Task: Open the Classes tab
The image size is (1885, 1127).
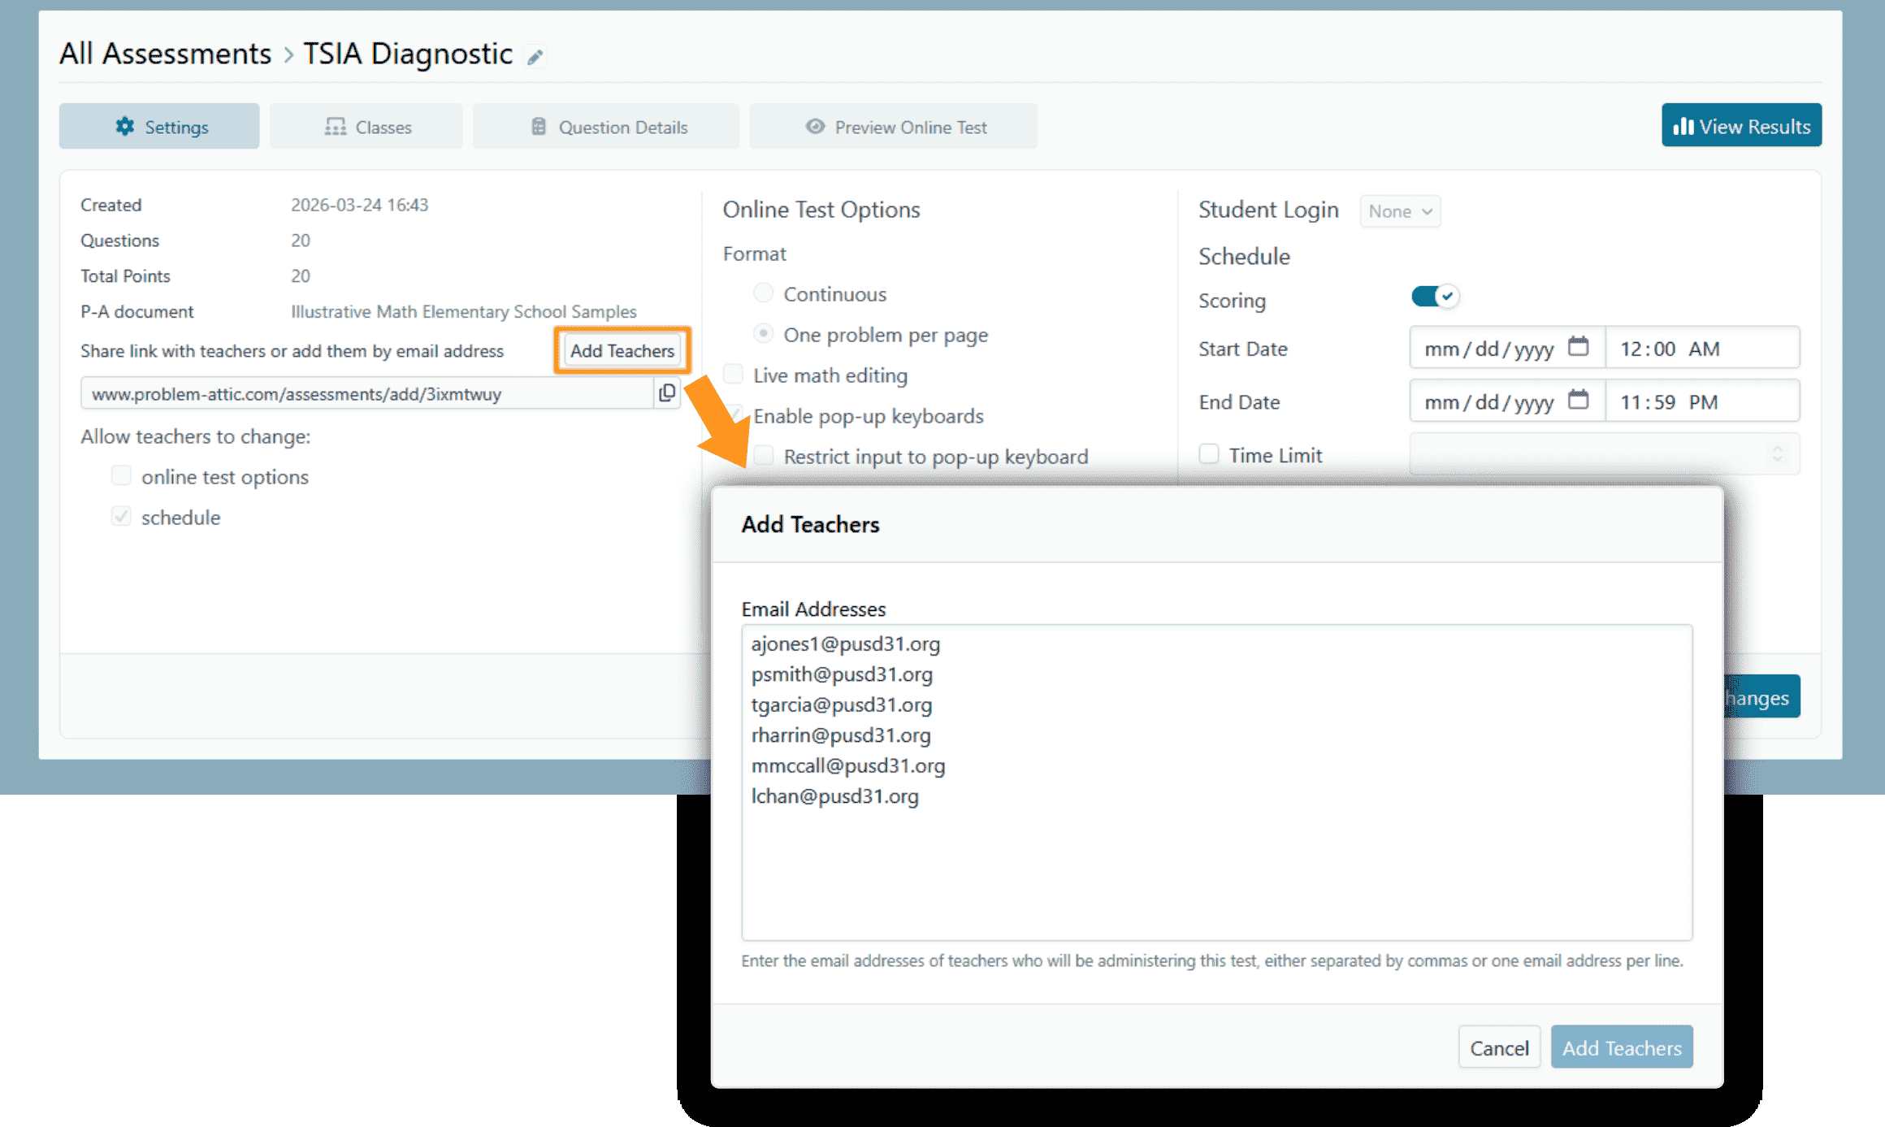Action: pyautogui.click(x=366, y=127)
